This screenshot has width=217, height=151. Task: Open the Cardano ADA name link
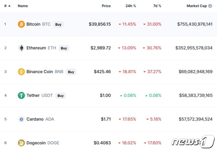tap(40, 119)
